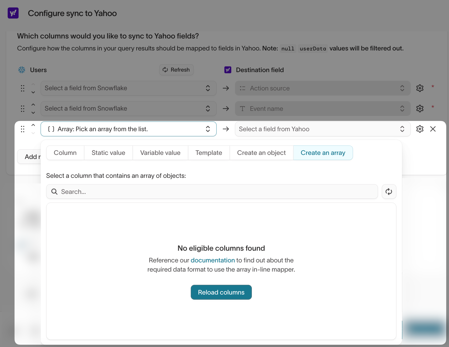Switch to the Column tab
Image resolution: width=449 pixels, height=347 pixels.
65,153
